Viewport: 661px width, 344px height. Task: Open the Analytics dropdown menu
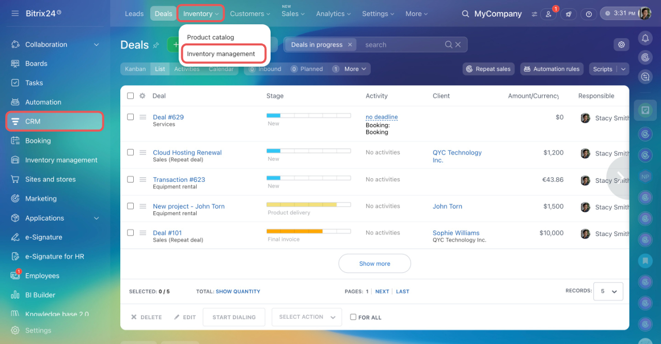pyautogui.click(x=334, y=14)
